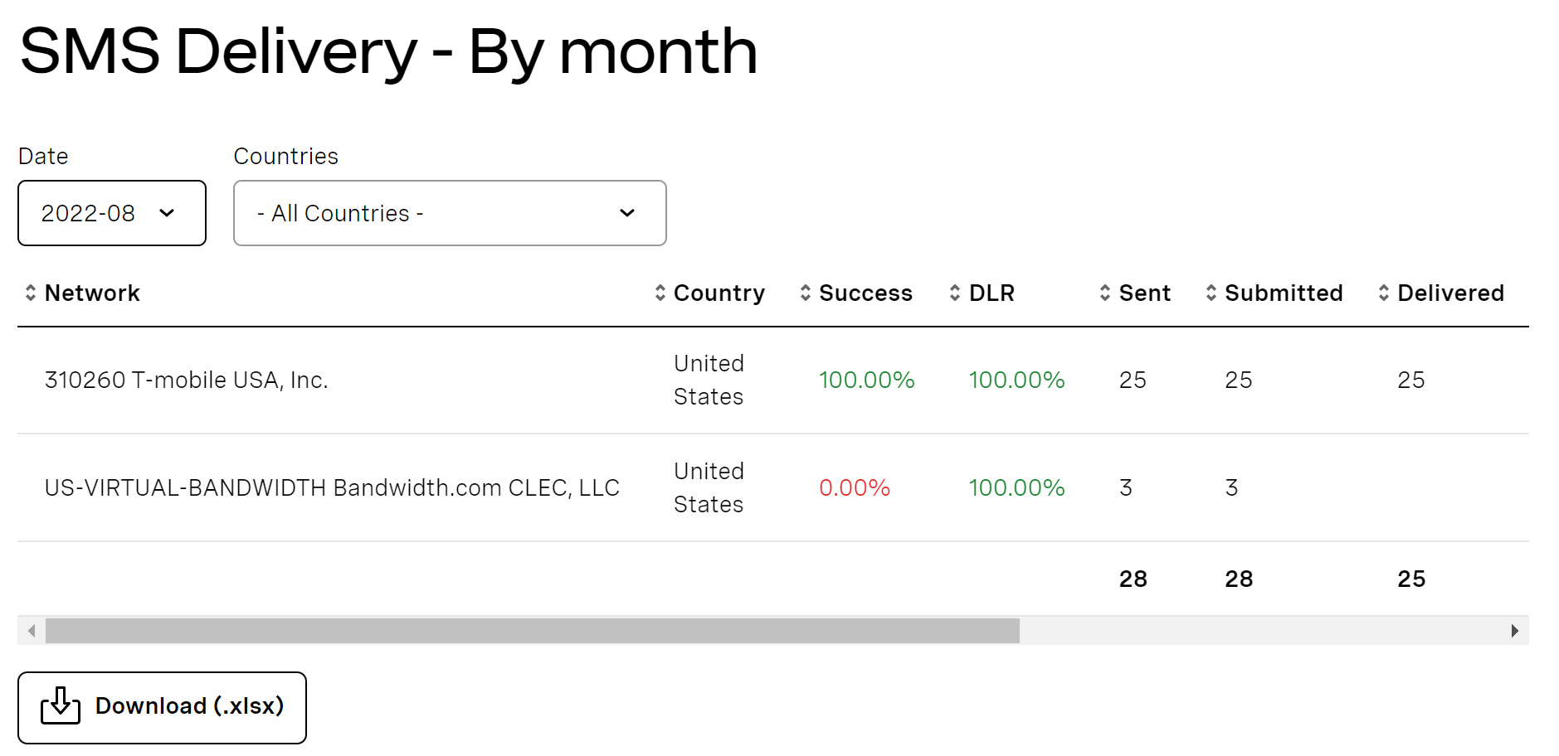Open the Date dropdown showing 2022-08
1559x756 pixels.
112,213
